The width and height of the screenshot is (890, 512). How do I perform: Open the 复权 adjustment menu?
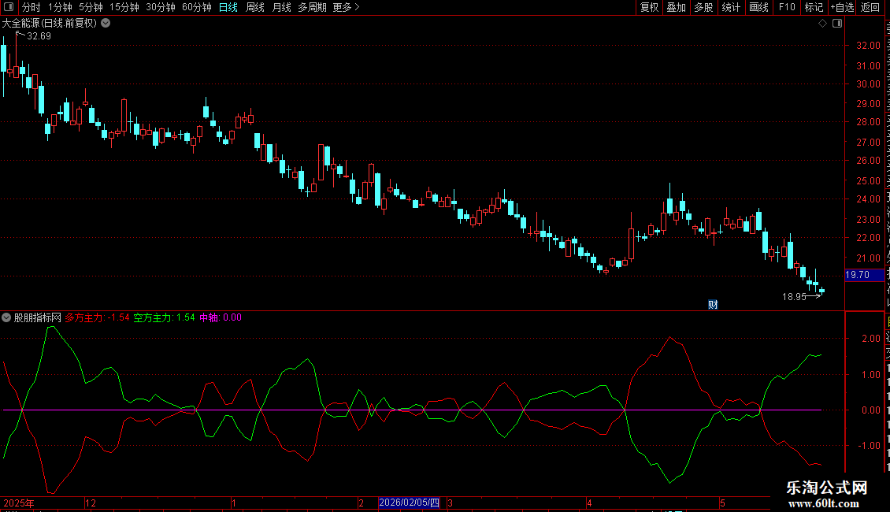coord(649,7)
